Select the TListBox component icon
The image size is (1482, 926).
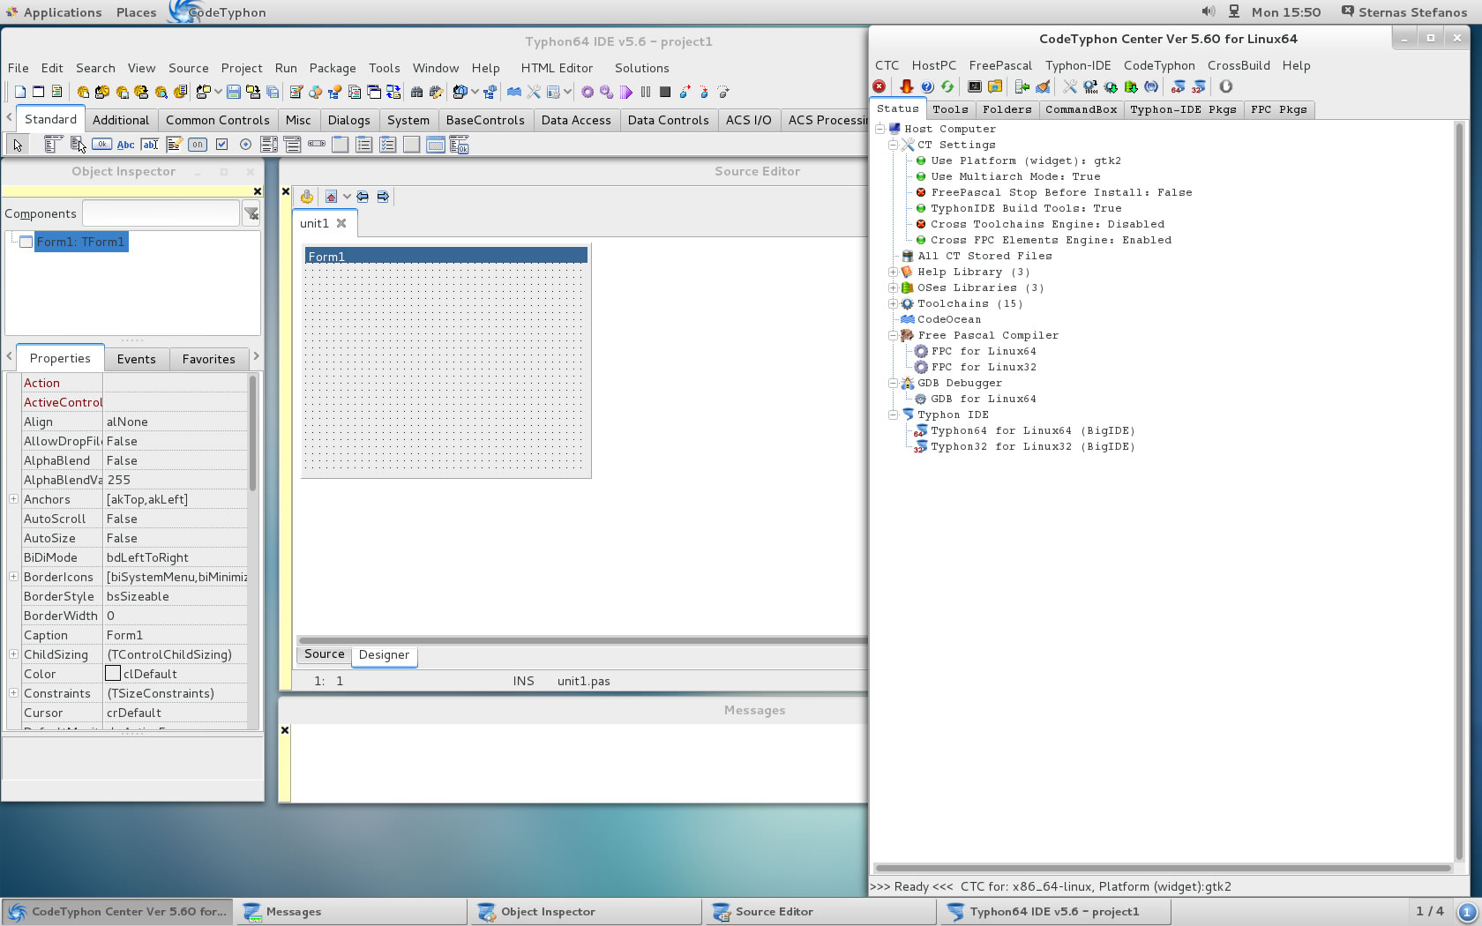[x=269, y=145]
